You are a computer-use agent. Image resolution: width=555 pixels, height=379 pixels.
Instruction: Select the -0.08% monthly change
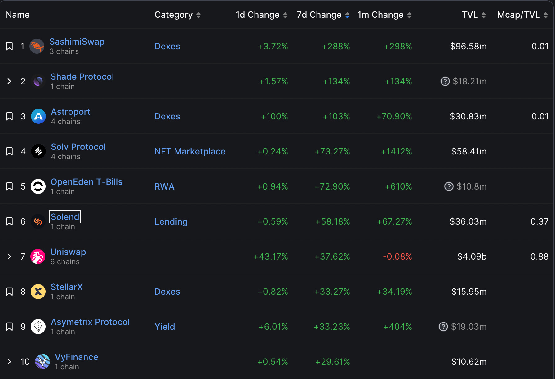tap(397, 256)
